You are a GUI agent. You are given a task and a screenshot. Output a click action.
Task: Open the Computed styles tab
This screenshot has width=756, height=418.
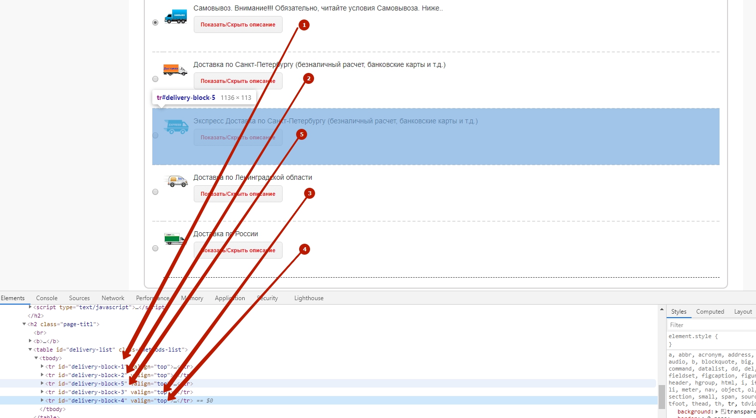click(x=710, y=312)
